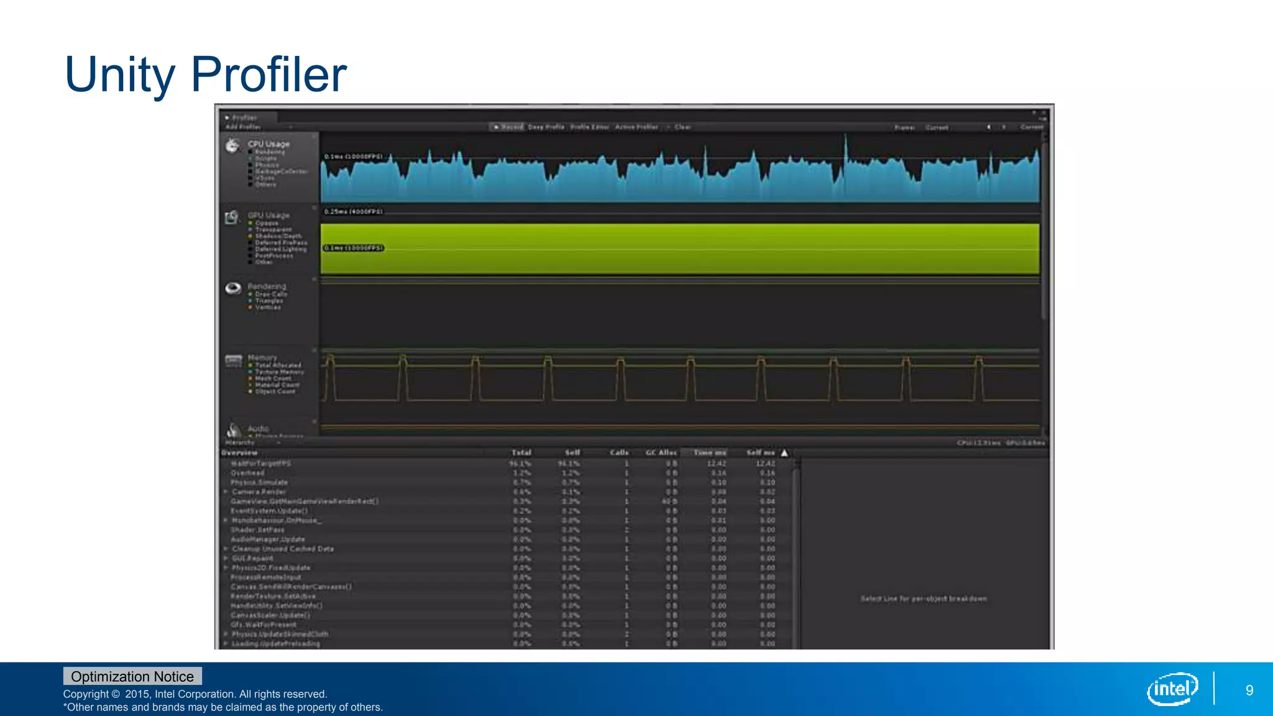Click the GPU Usage module icon
Image resolution: width=1273 pixels, height=716 pixels.
232,218
